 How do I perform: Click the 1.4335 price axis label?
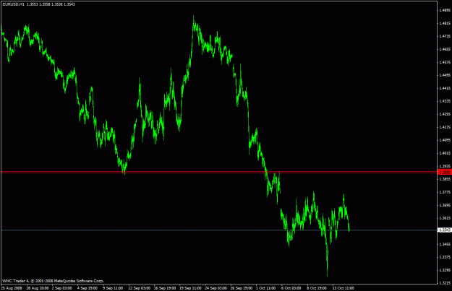click(x=445, y=101)
